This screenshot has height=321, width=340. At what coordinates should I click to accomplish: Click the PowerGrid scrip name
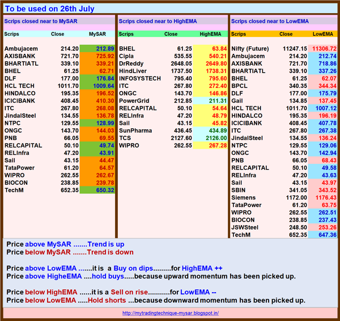point(134,101)
